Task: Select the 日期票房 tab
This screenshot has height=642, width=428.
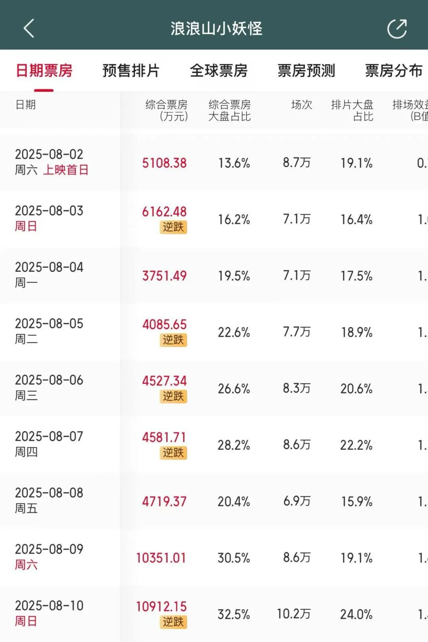Action: coord(44,71)
